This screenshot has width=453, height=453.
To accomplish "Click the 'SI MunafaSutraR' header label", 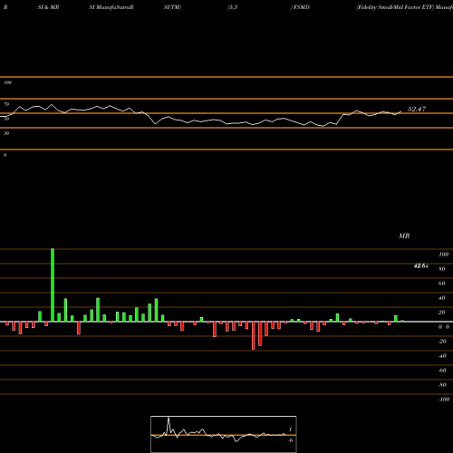I will click(111, 7).
